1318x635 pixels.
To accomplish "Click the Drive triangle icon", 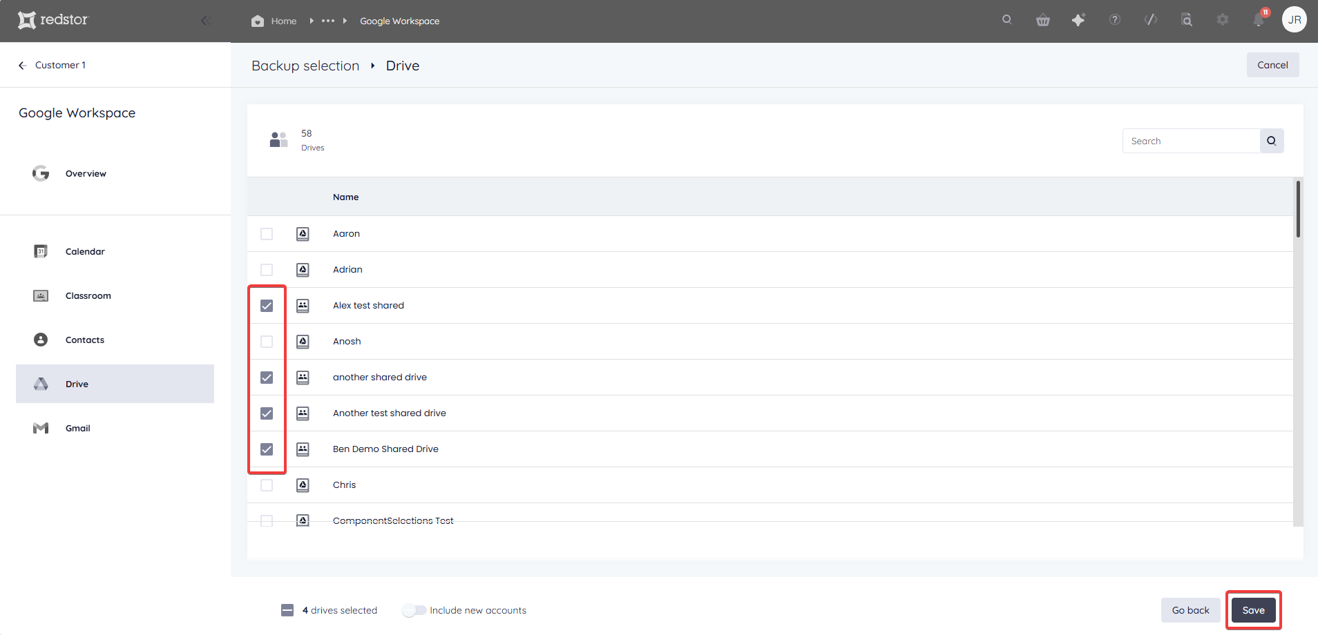I will tap(41, 384).
